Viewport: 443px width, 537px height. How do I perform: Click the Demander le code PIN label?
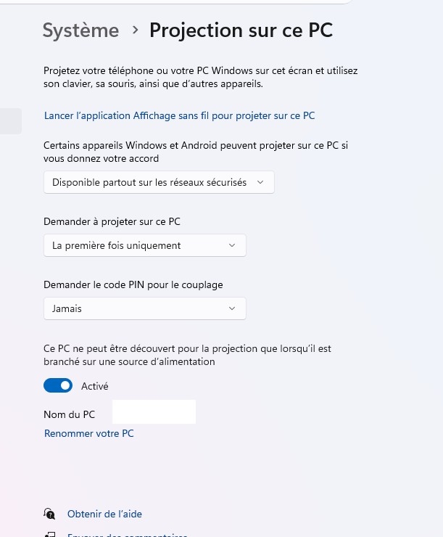tap(133, 284)
